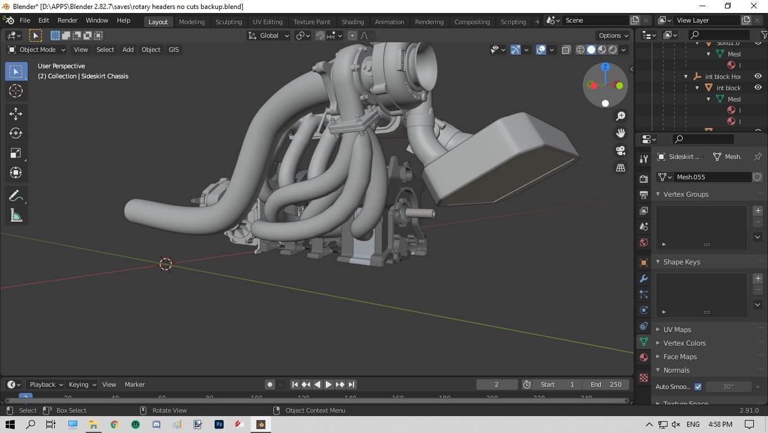Collapse the Vertex Groups panel

[658, 195]
